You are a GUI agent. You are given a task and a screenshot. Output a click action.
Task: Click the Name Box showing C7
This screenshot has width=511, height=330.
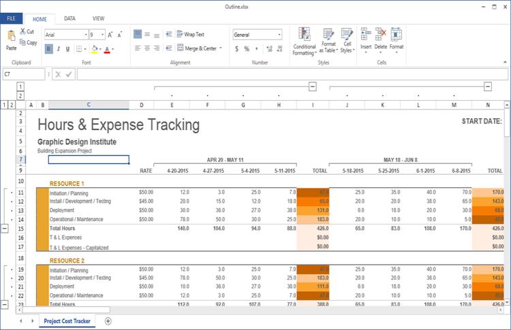point(24,74)
